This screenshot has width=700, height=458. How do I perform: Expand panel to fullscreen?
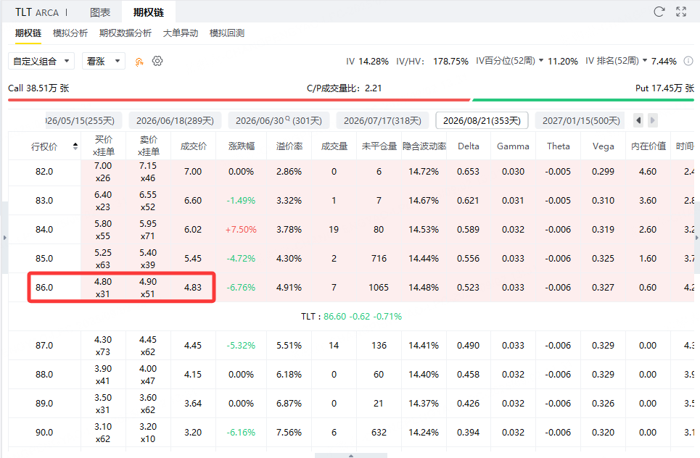(x=681, y=12)
